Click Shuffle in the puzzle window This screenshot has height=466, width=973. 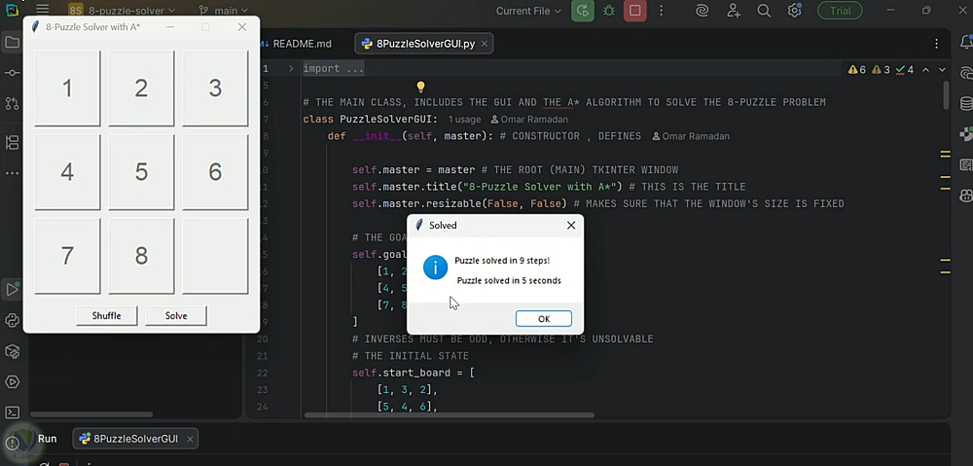(107, 316)
